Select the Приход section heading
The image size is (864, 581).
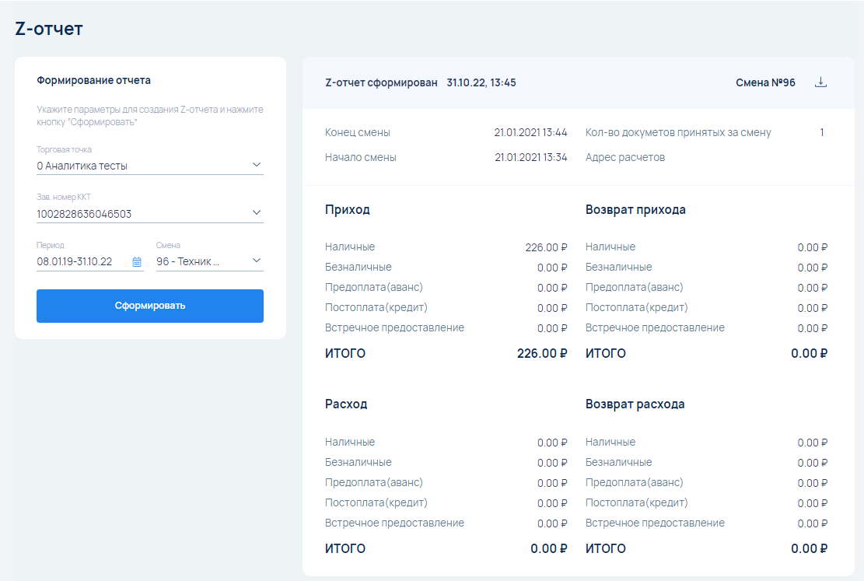pyautogui.click(x=347, y=210)
